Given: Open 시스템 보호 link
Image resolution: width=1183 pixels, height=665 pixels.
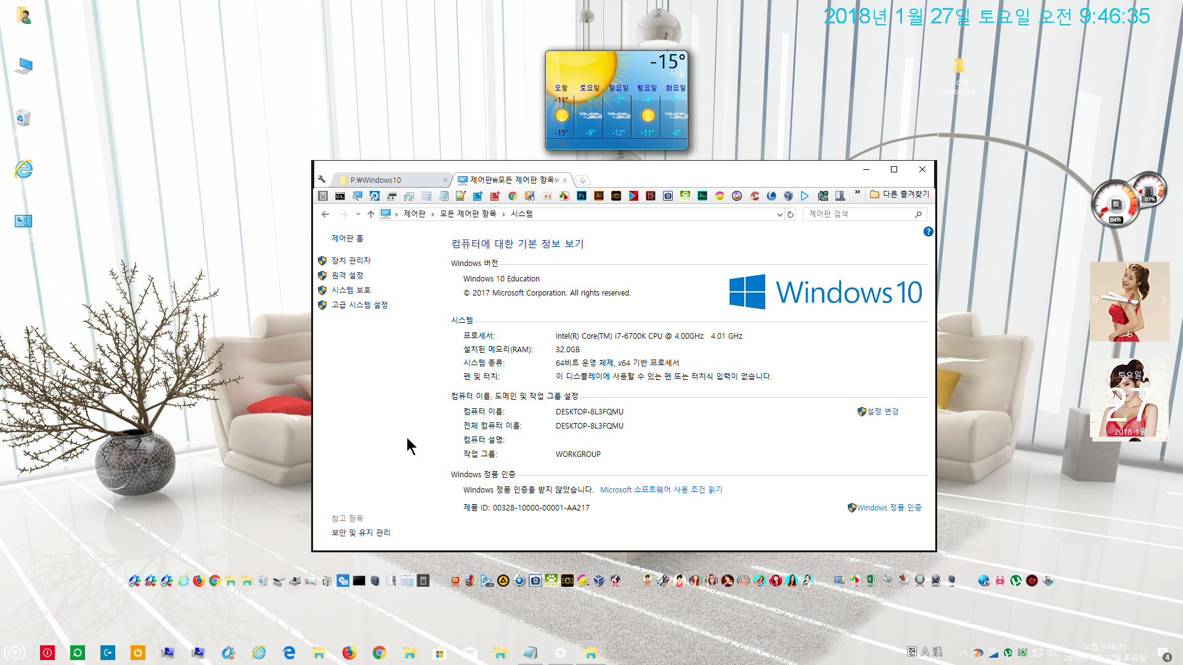Looking at the screenshot, I should [x=351, y=290].
